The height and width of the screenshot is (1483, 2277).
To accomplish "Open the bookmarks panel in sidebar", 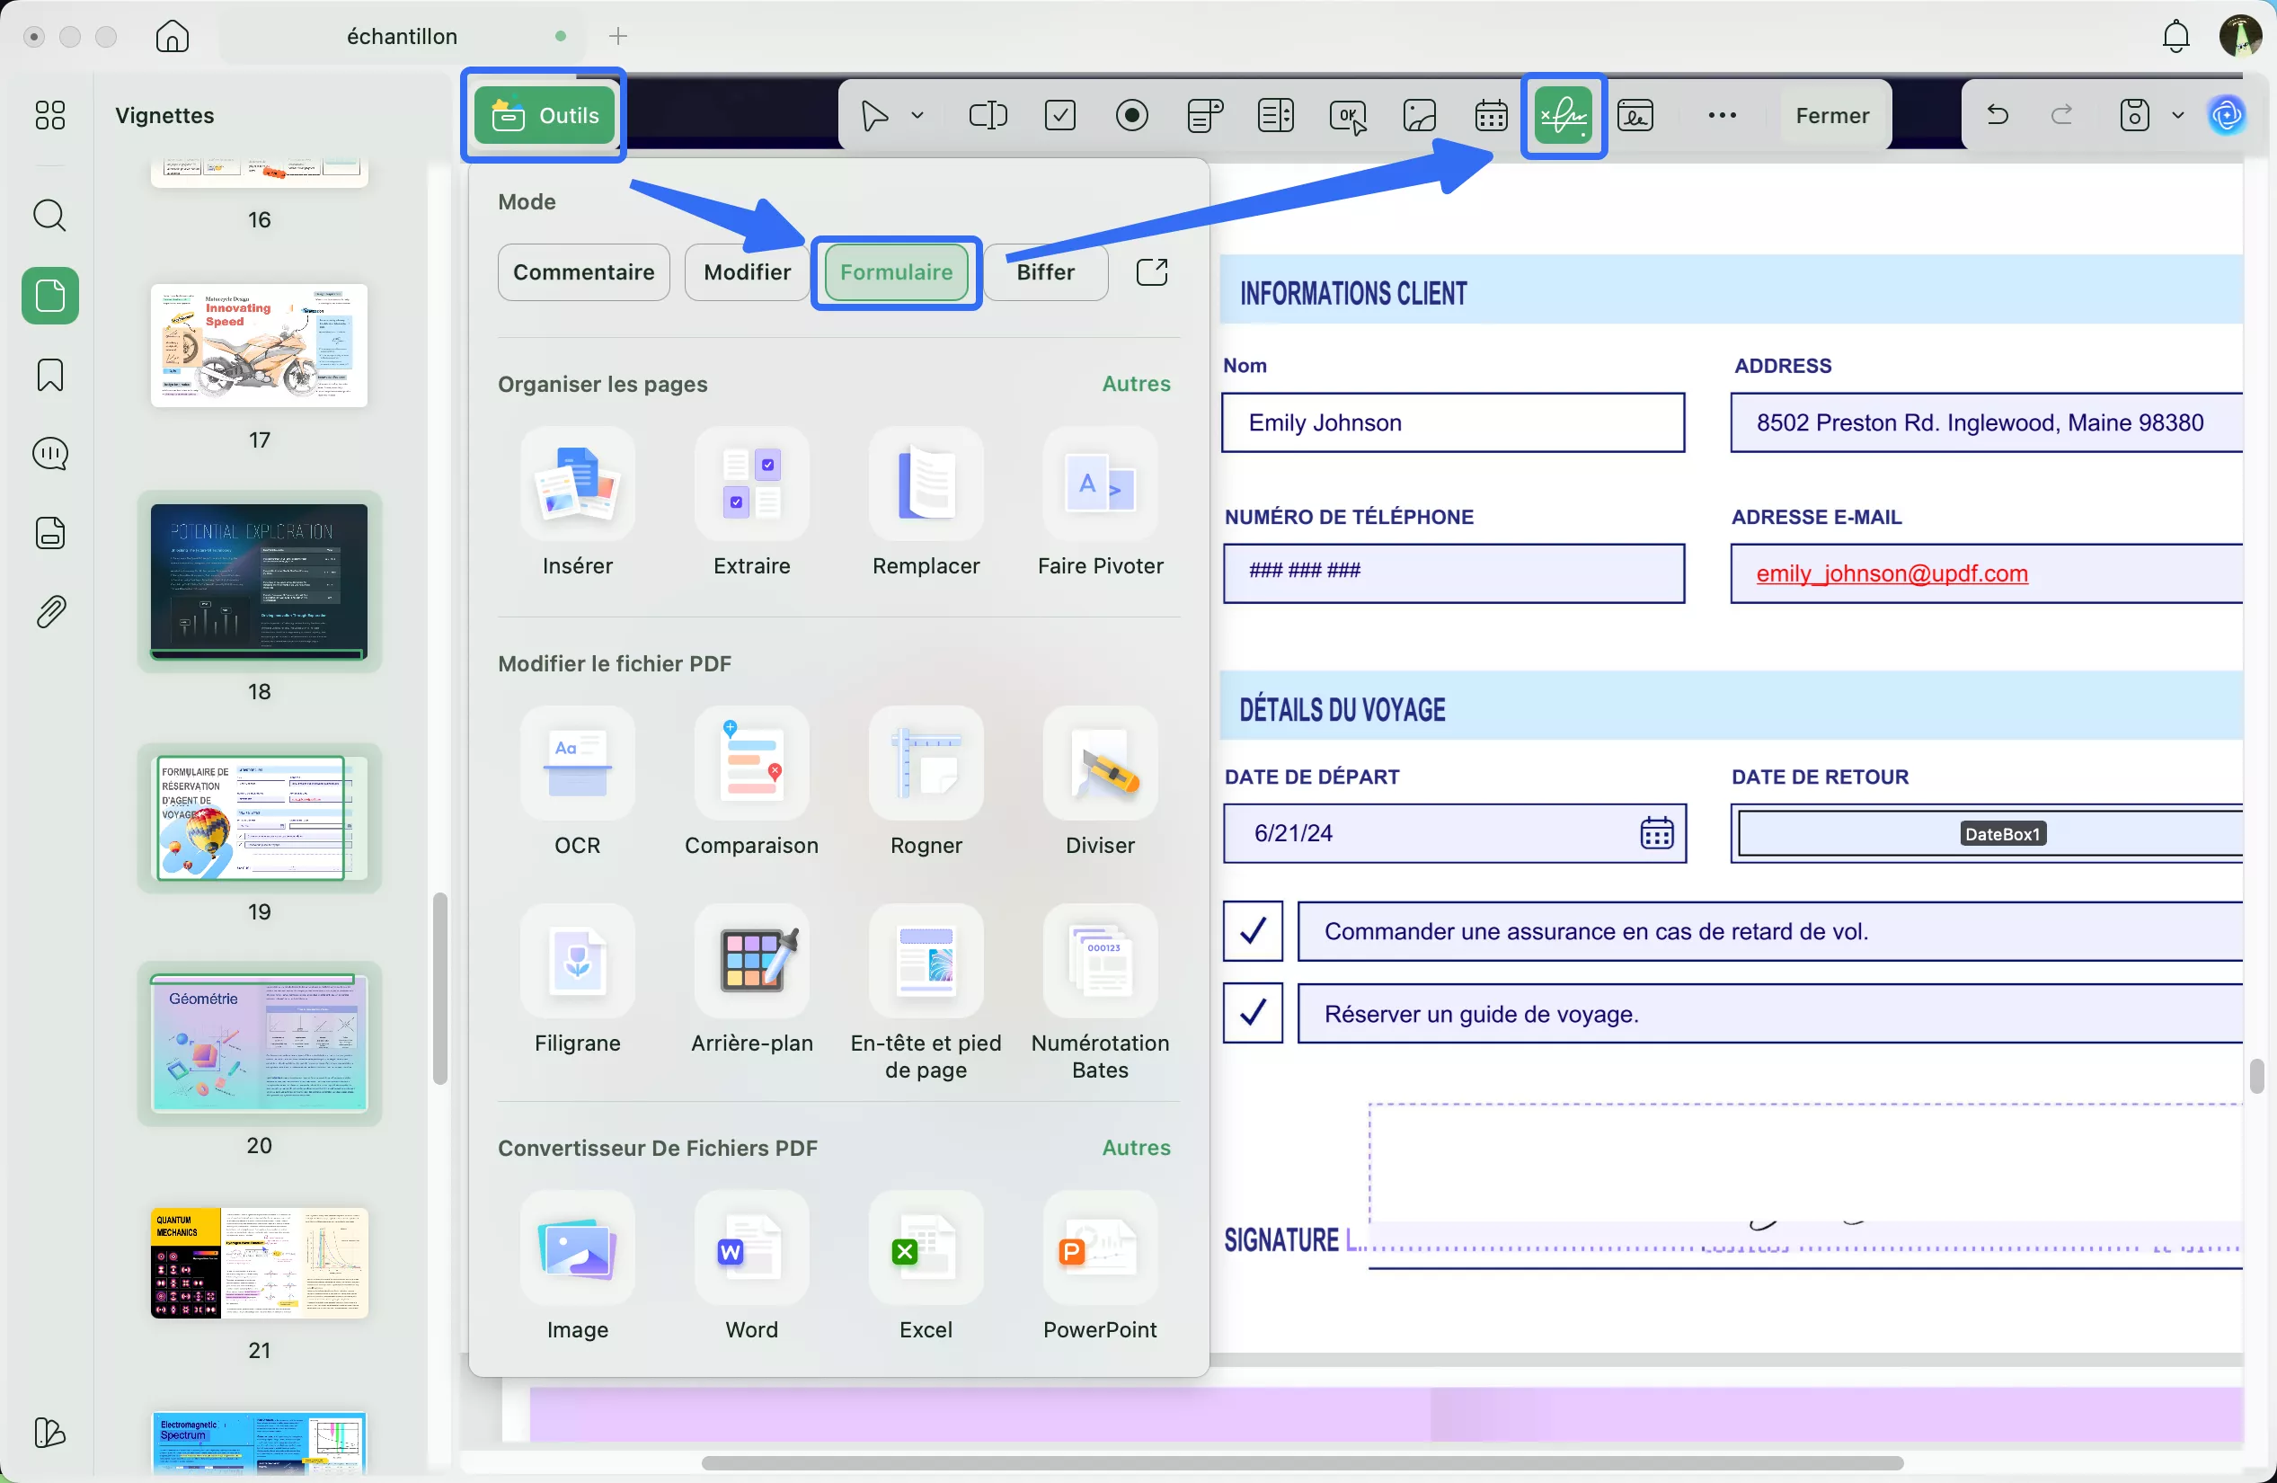I will (49, 375).
